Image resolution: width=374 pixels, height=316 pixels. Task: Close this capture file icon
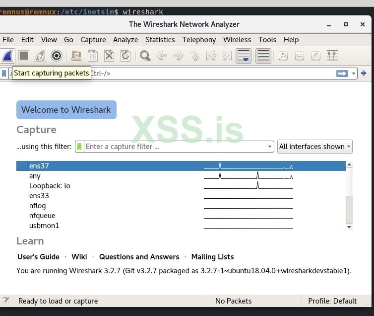click(109, 56)
